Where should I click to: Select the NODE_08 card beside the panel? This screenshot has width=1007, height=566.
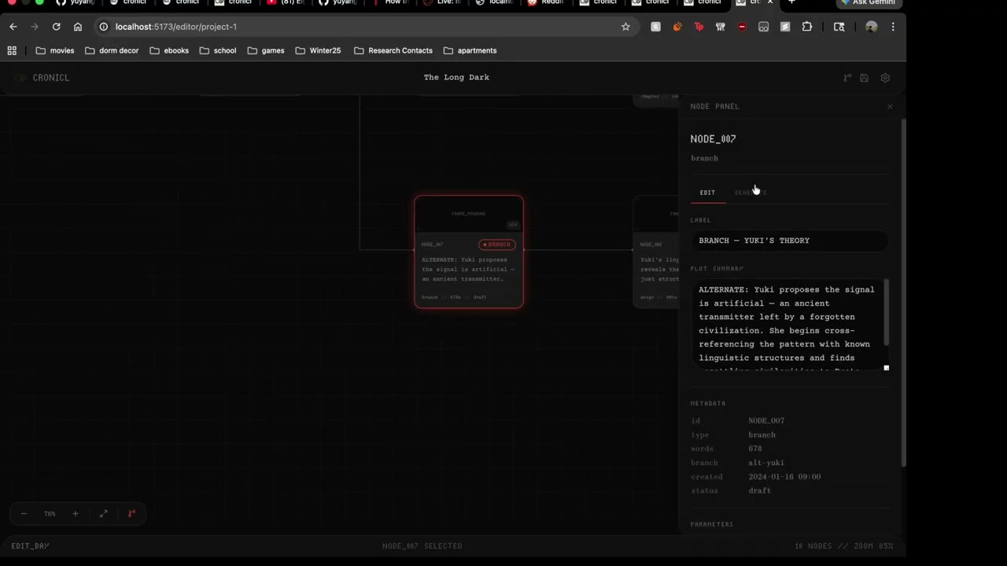pos(656,252)
